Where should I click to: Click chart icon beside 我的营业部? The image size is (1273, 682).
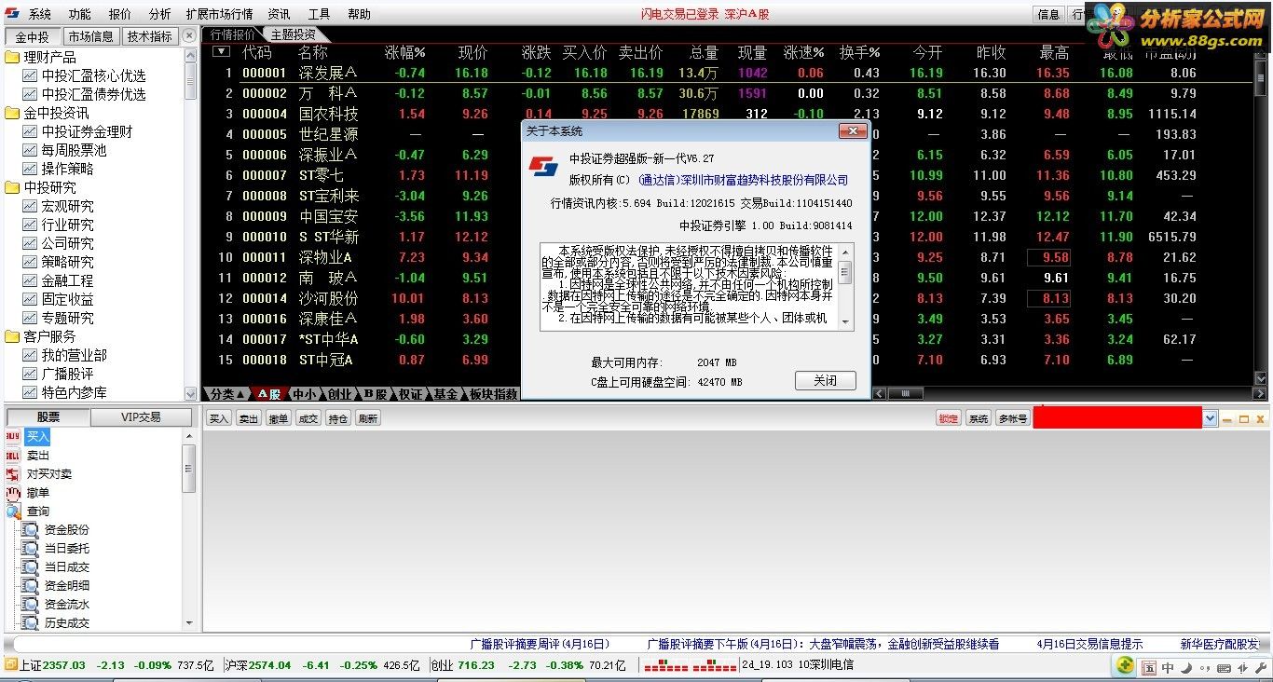click(x=30, y=355)
